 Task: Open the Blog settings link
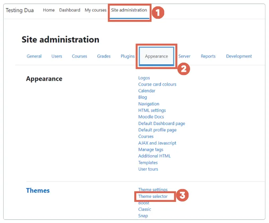click(x=143, y=97)
